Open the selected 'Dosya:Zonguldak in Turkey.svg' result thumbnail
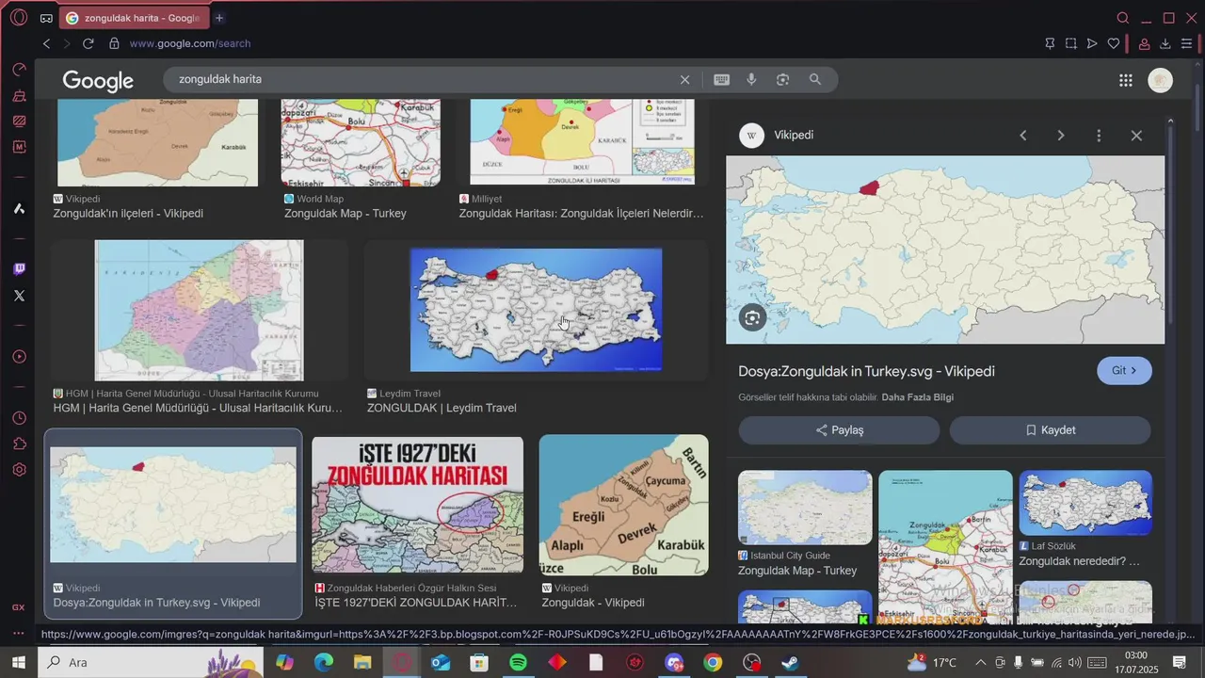The width and height of the screenshot is (1205, 678). point(173,504)
